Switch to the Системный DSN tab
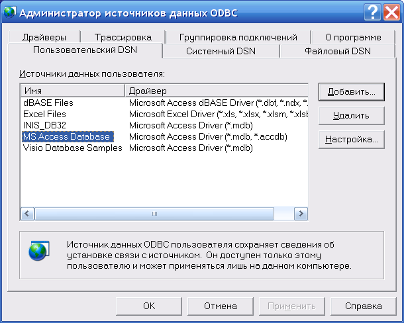Screen dimensions: 404x323 (221, 51)
